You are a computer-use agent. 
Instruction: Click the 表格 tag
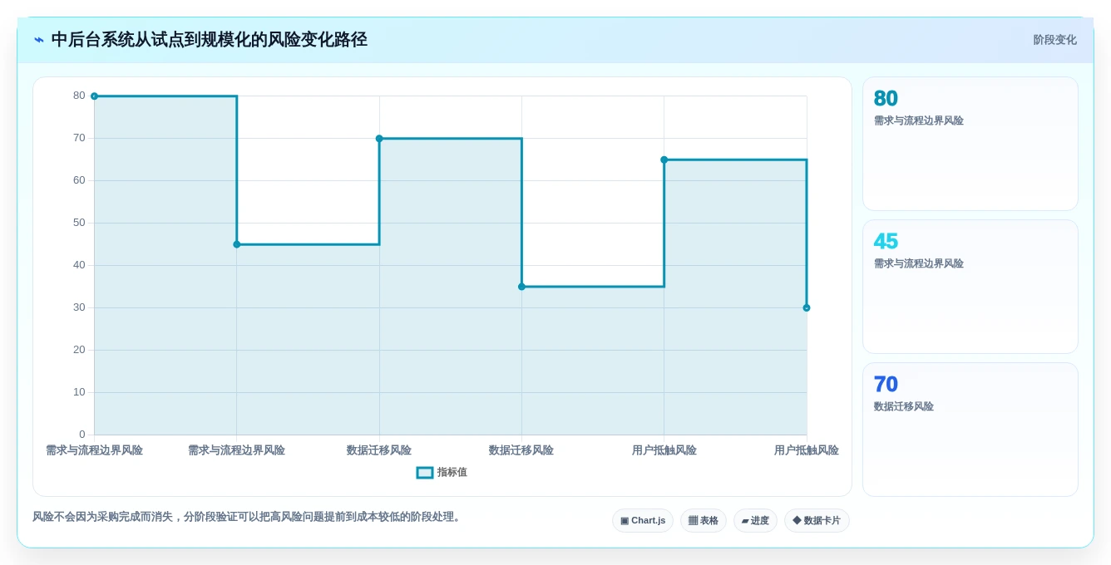pos(703,521)
